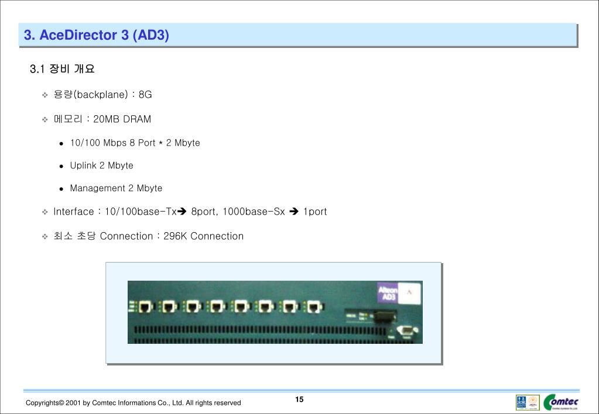Click the Alteon AD3 label in photo
This screenshot has width=599, height=414.
click(x=388, y=293)
